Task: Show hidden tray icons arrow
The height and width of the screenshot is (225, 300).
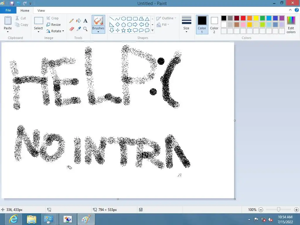Action: click(249, 219)
